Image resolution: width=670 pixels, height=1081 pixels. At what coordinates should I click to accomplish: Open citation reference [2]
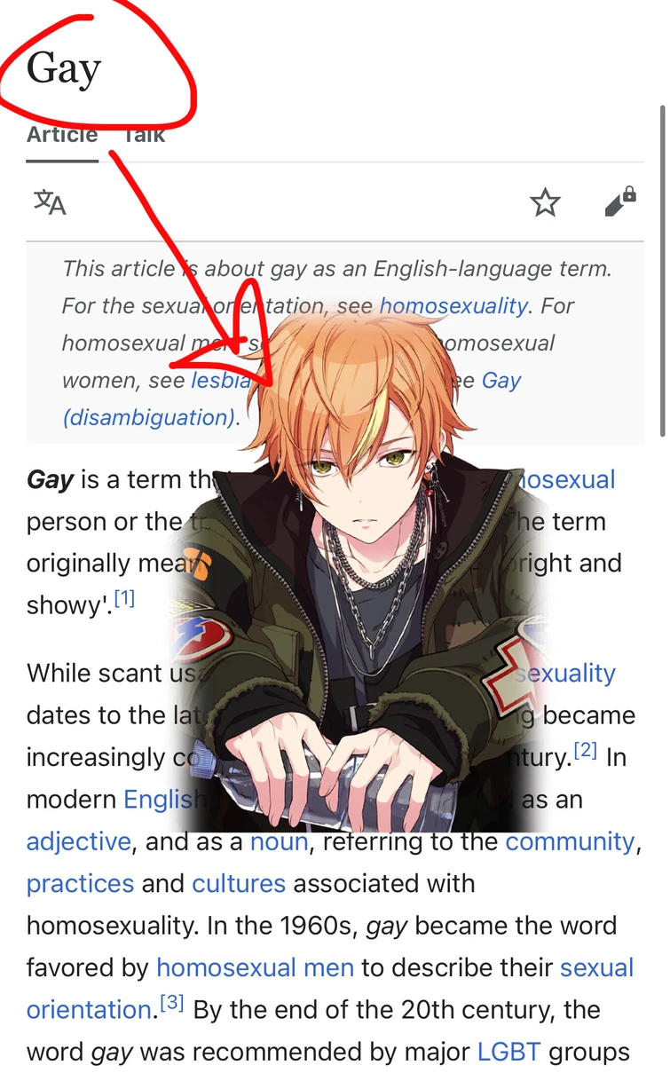[585, 752]
